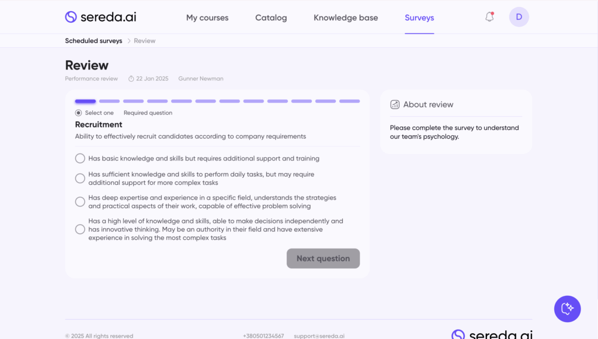Click the breadcrumb chevron separator
This screenshot has height=339, width=598.
coord(128,41)
